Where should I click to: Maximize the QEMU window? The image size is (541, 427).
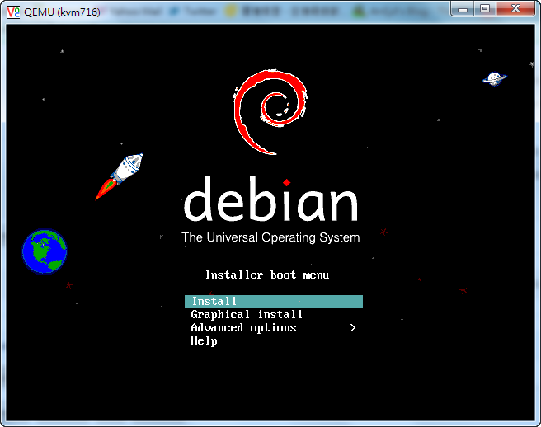[485, 8]
